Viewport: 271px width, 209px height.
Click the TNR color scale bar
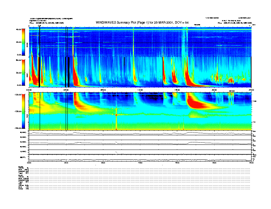click(x=23, y=111)
